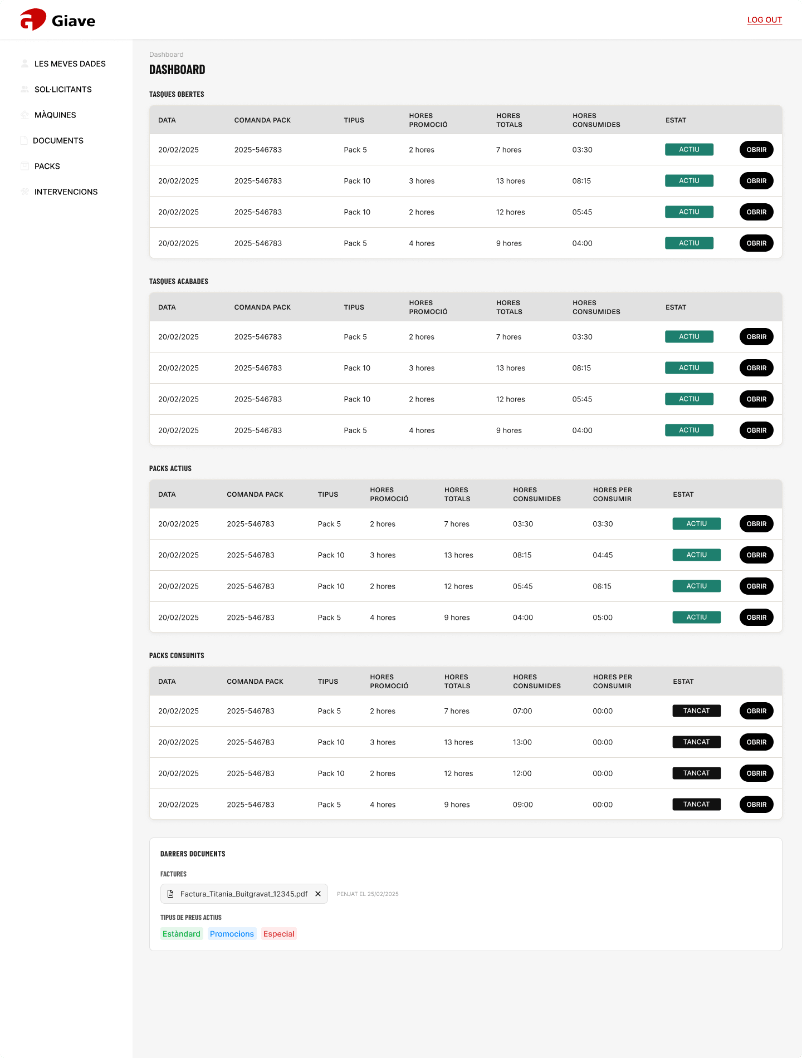The image size is (802, 1058).
Task: Open active pack with 05:00 left
Action: [756, 618]
